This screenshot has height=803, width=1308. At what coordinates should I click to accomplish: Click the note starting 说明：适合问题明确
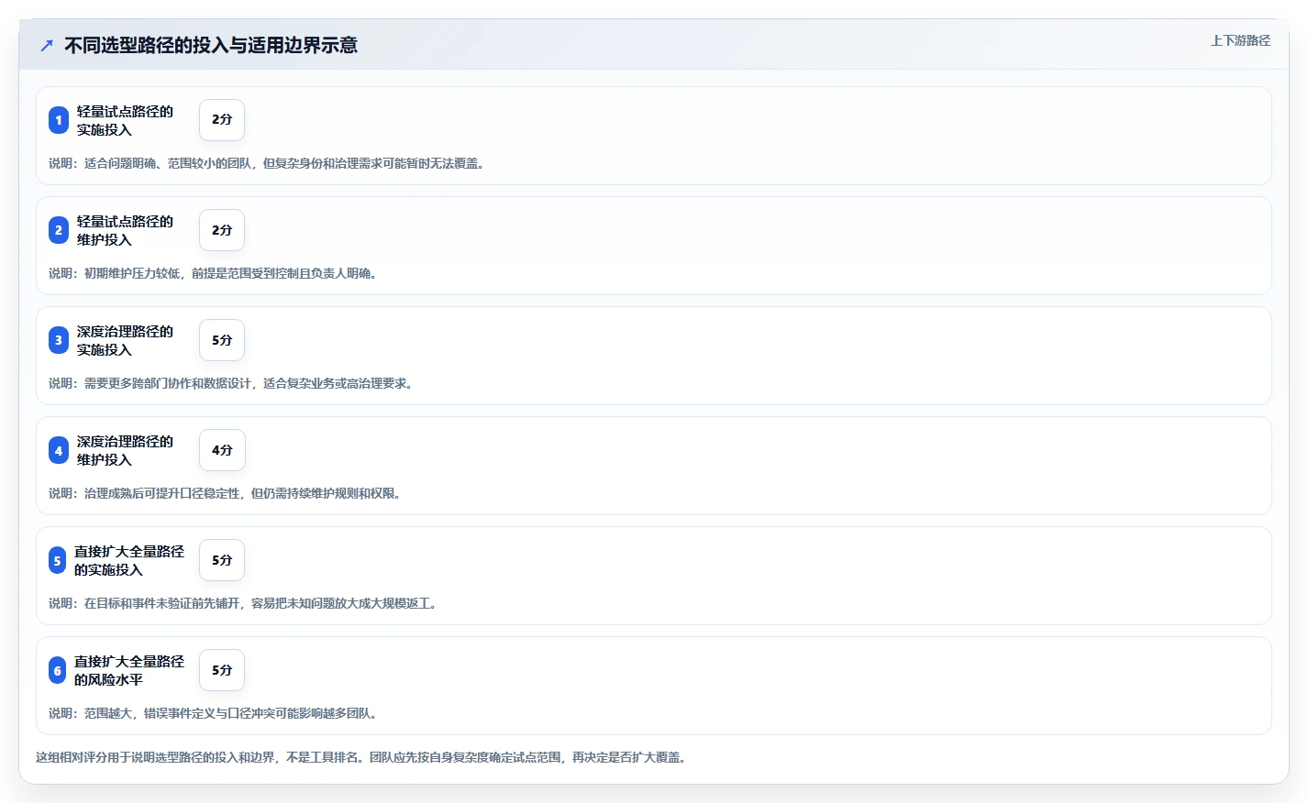pyautogui.click(x=269, y=163)
